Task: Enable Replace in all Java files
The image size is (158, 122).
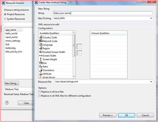Action: (39, 92)
